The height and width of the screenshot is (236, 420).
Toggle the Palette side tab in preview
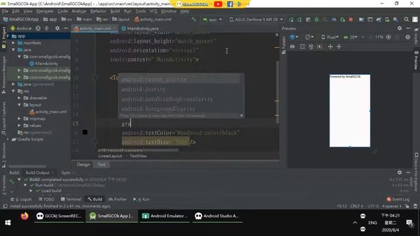point(283,45)
